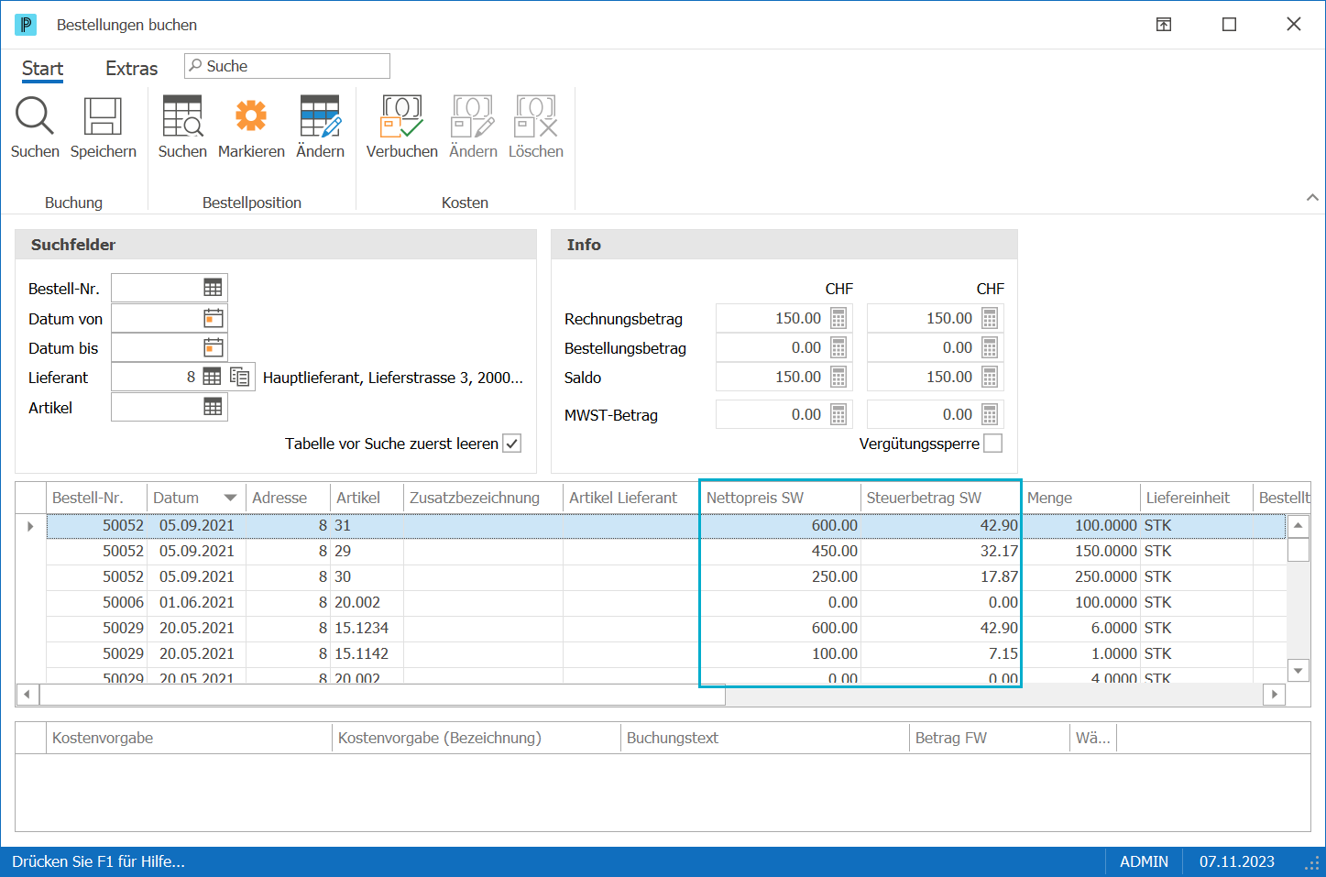Screen dimensions: 1326x877
Task: Open calculator for first Saldo field
Action: (838, 377)
